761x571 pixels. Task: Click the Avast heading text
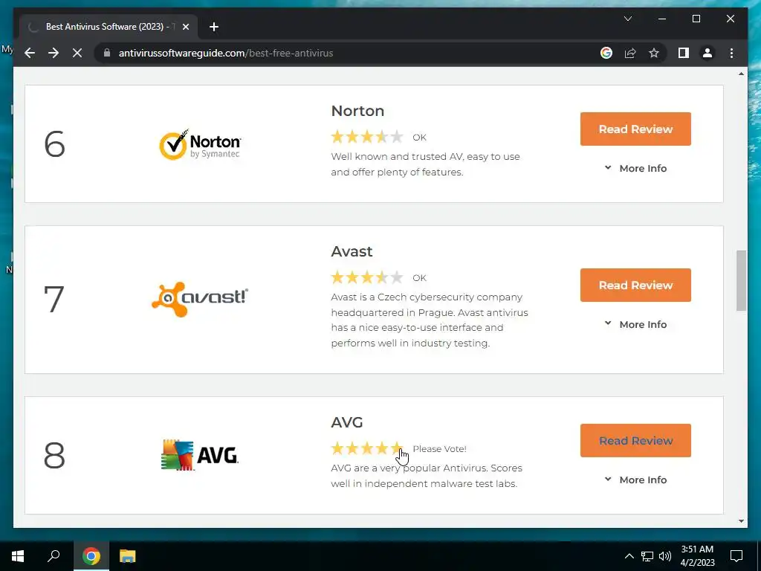click(352, 251)
